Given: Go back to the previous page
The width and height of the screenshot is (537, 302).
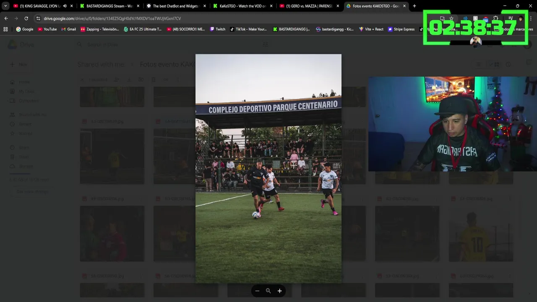Looking at the screenshot, I should click(x=6, y=18).
